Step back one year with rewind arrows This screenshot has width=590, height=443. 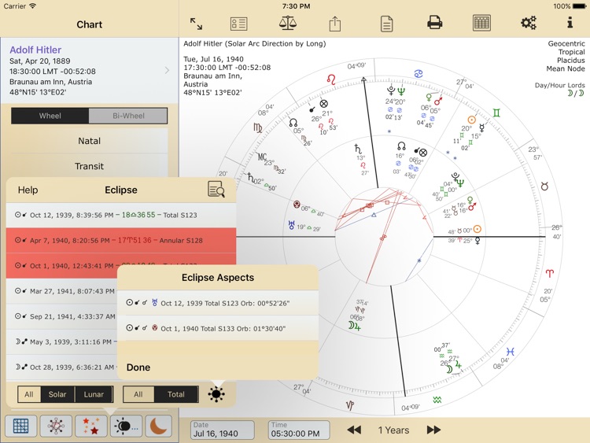[354, 430]
